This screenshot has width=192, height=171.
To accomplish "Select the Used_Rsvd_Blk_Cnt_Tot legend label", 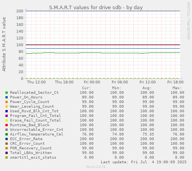I will click(34, 111).
